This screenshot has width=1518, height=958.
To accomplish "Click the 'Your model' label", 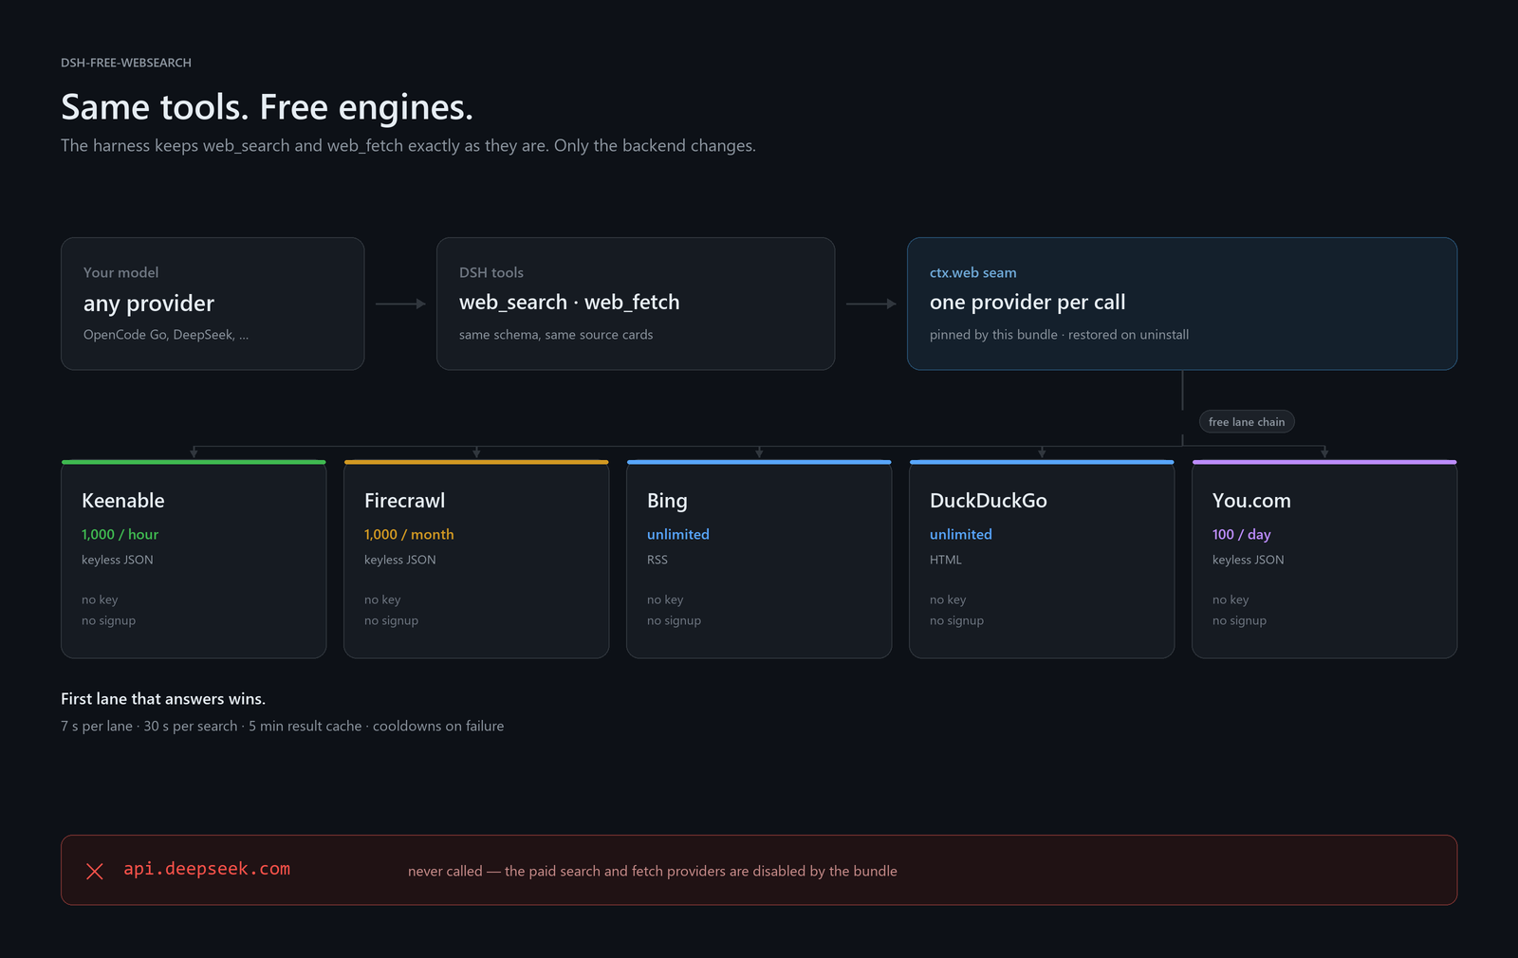I will click(120, 273).
